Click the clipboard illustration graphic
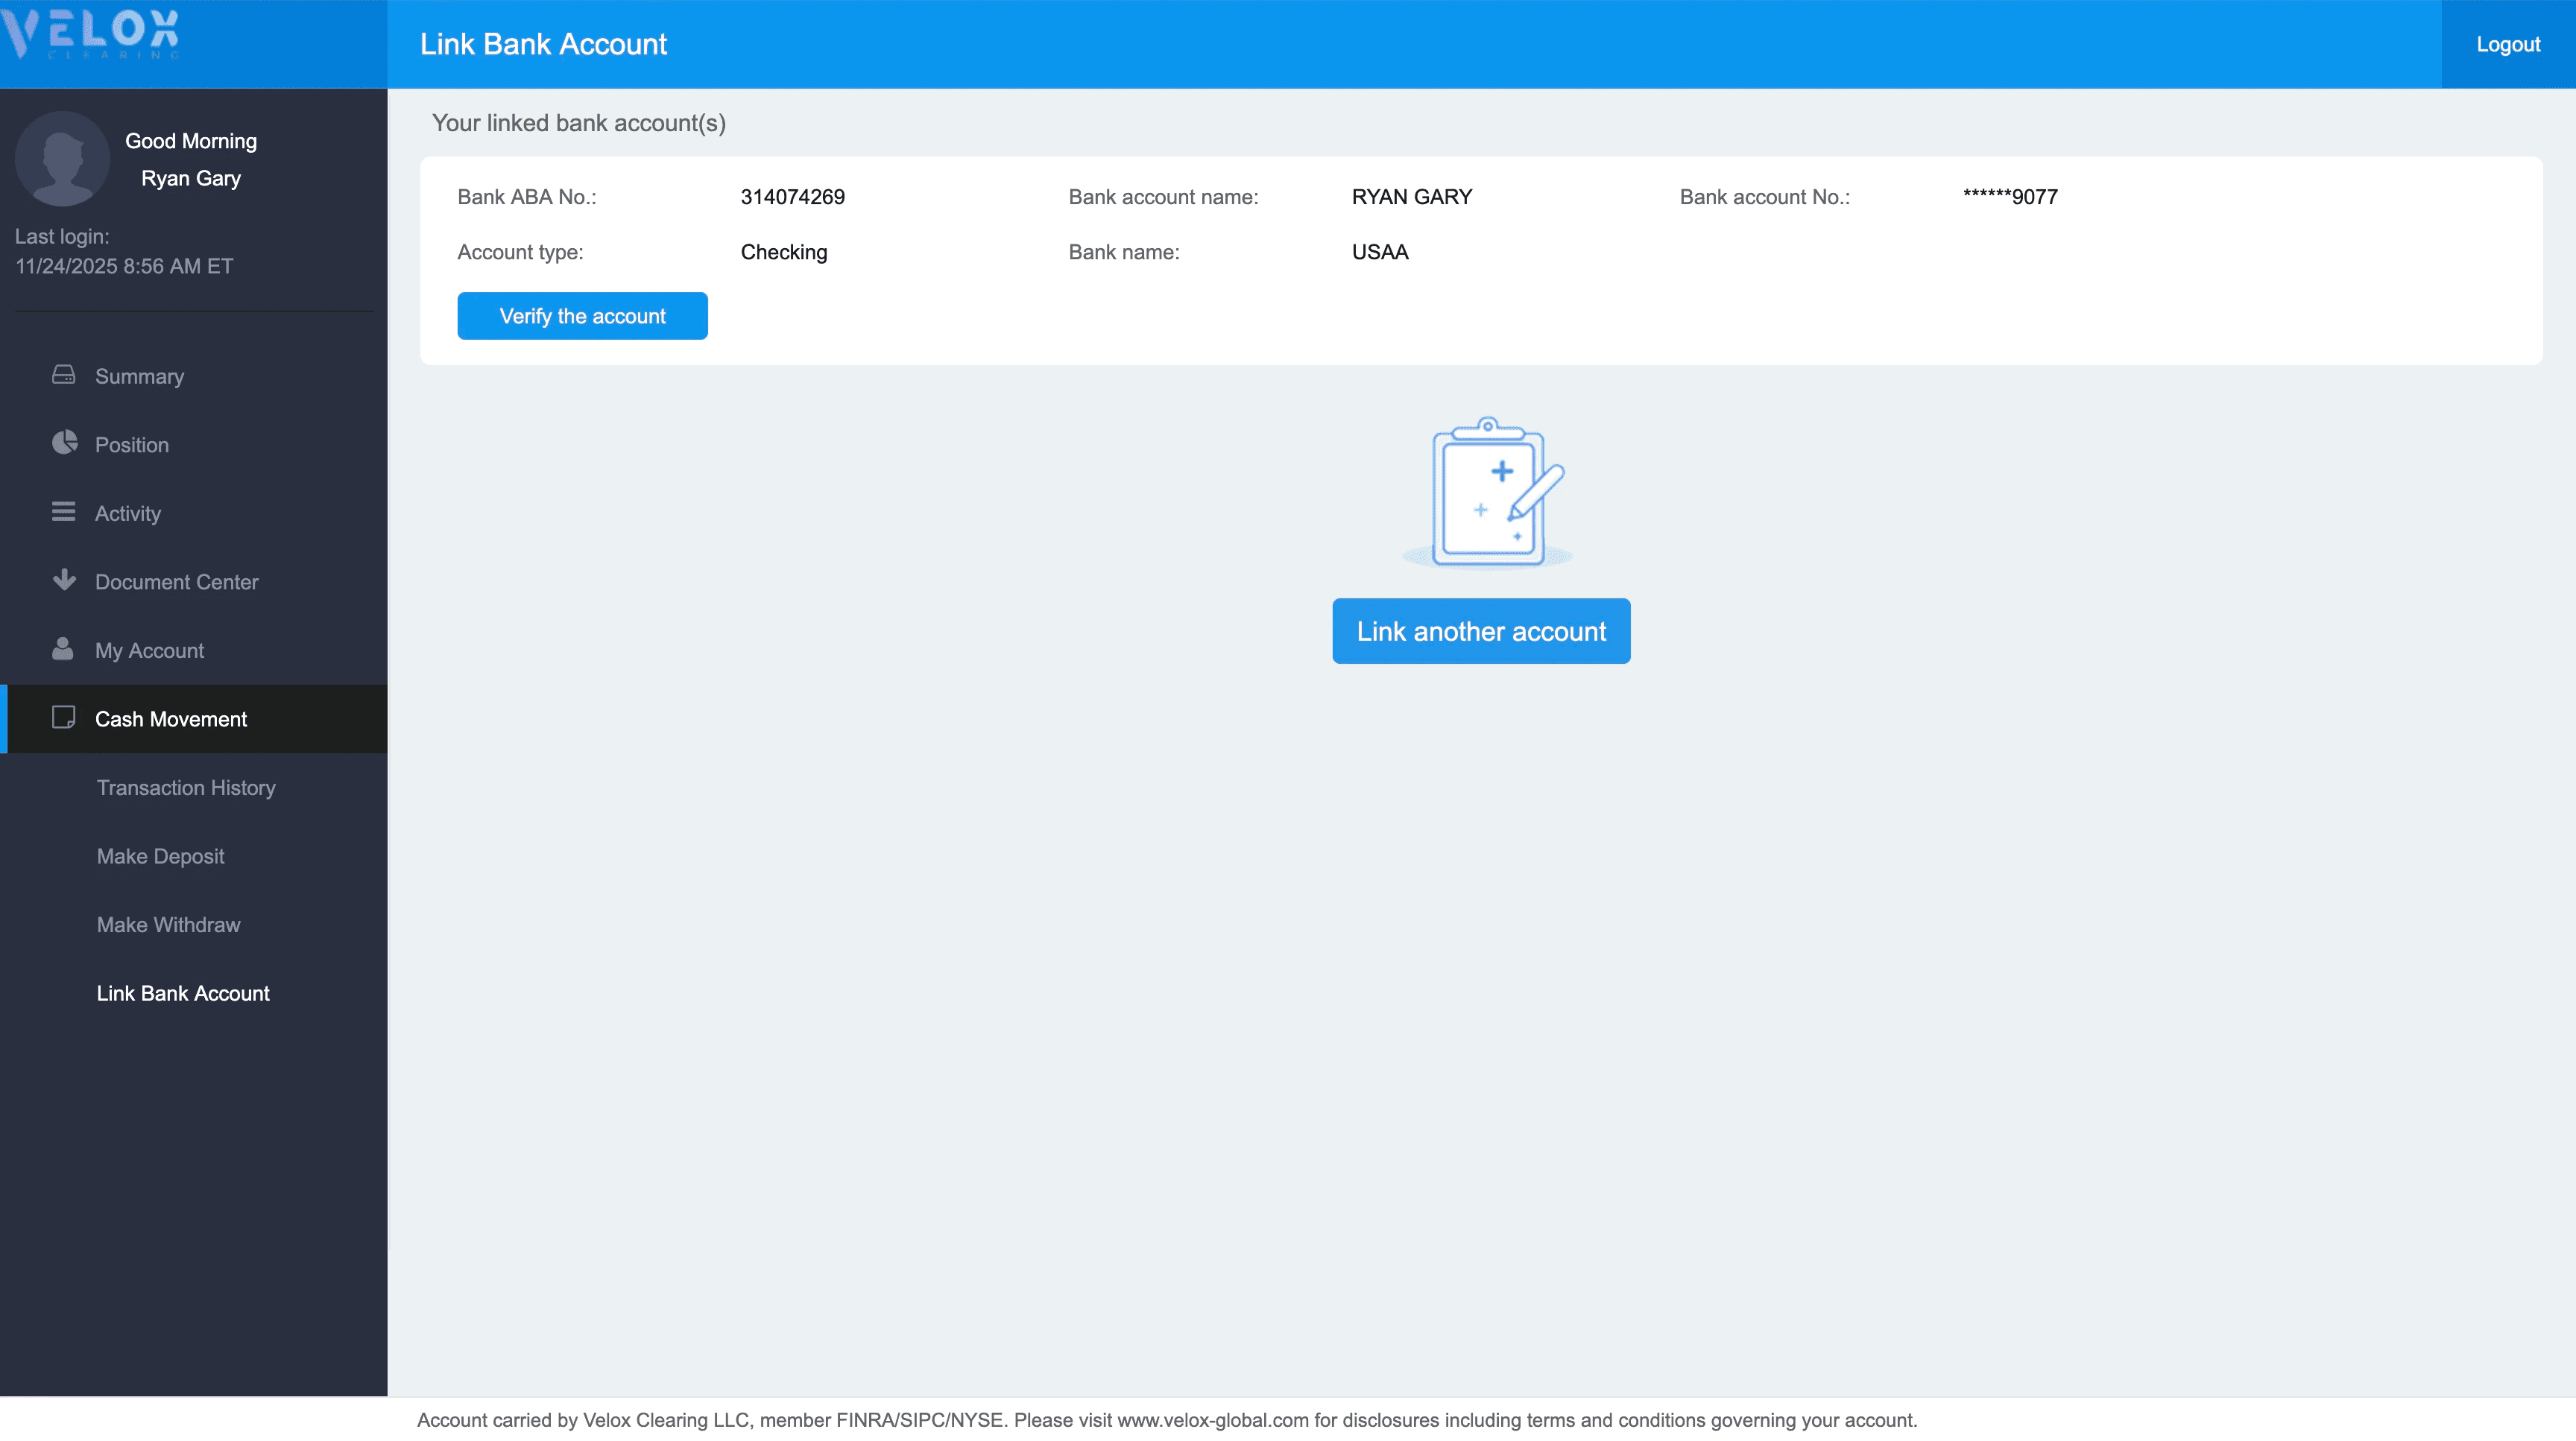Screen dimensions: 2576x1441 point(1487,494)
